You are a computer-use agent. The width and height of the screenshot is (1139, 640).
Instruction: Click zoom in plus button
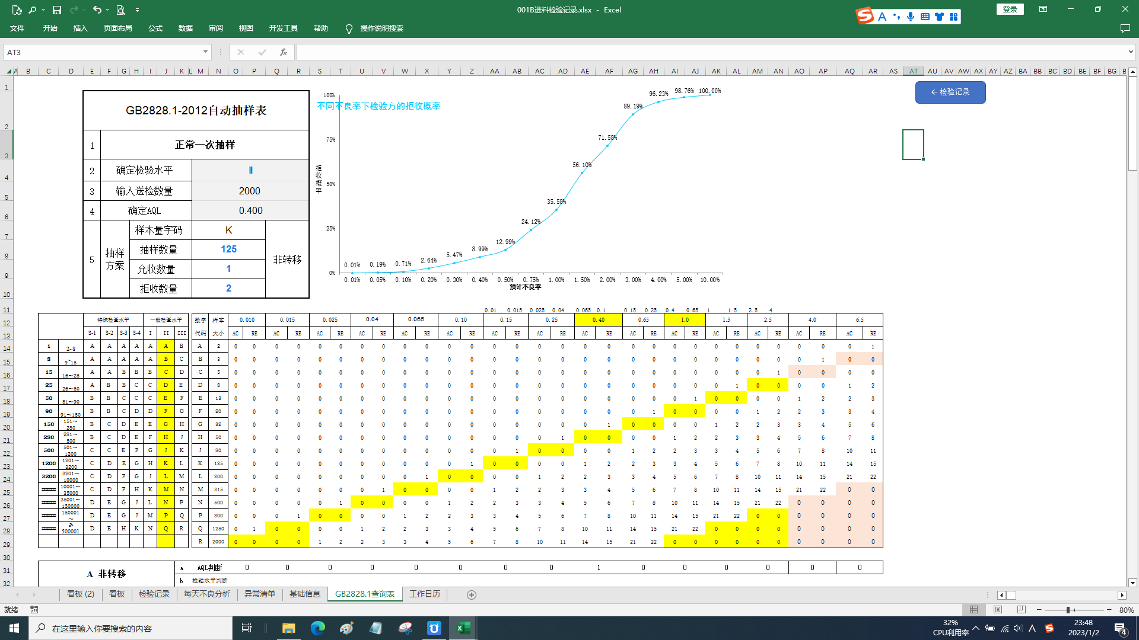coord(1109,610)
